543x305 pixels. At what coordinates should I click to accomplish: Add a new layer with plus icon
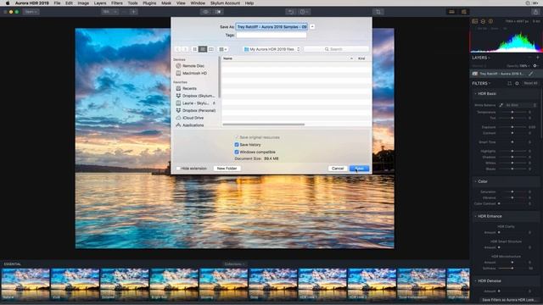click(x=537, y=58)
